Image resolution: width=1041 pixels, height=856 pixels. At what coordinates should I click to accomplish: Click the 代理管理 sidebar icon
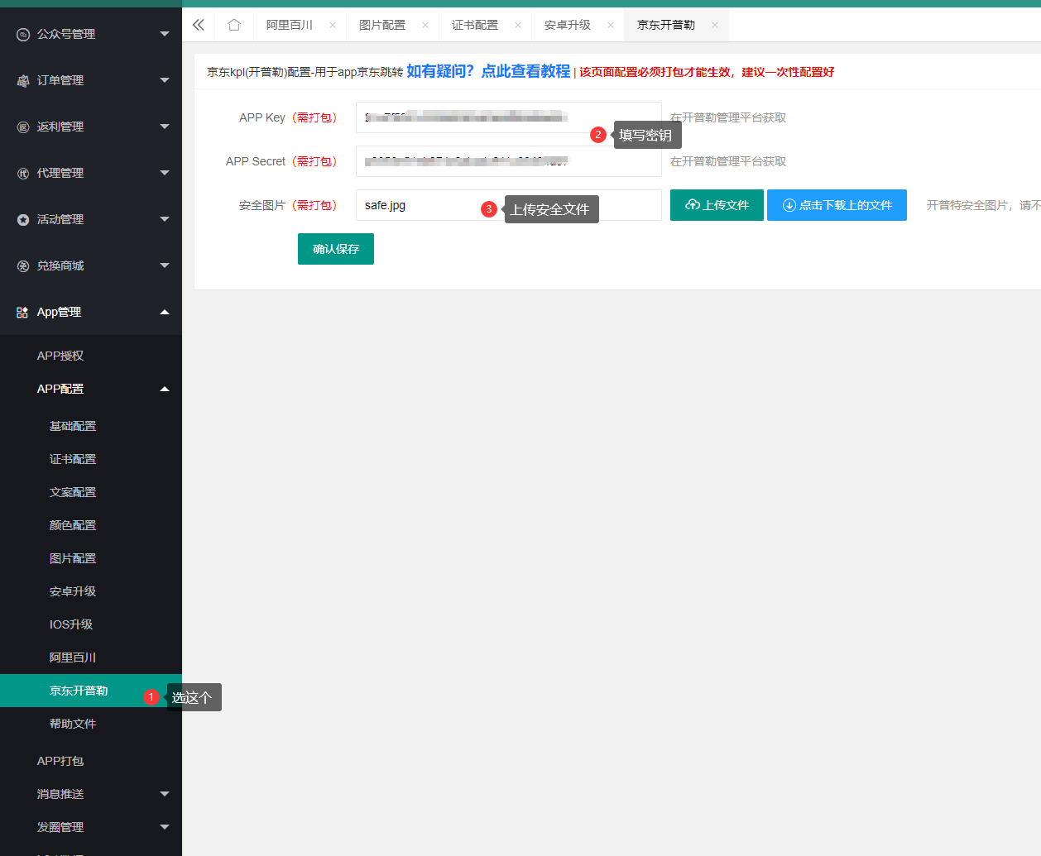pyautogui.click(x=23, y=173)
